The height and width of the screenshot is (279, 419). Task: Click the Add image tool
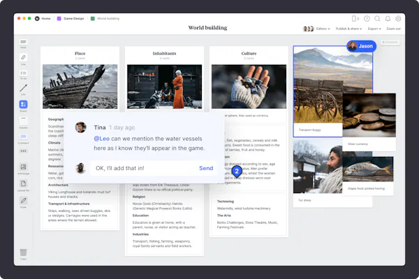click(23, 167)
